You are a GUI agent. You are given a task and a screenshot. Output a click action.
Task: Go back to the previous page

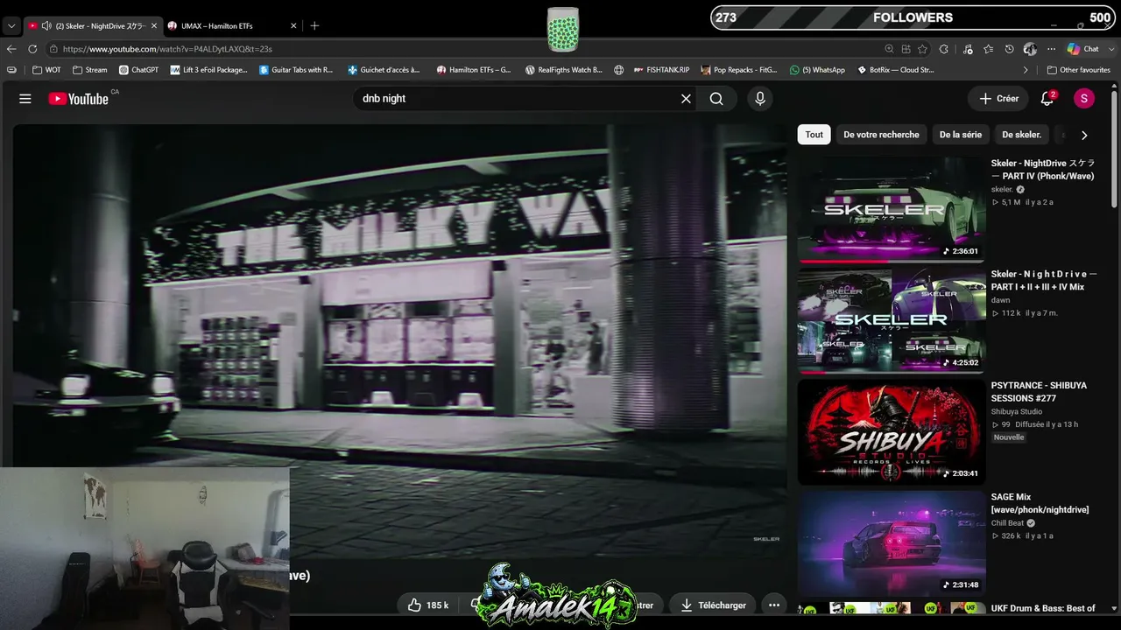11,49
